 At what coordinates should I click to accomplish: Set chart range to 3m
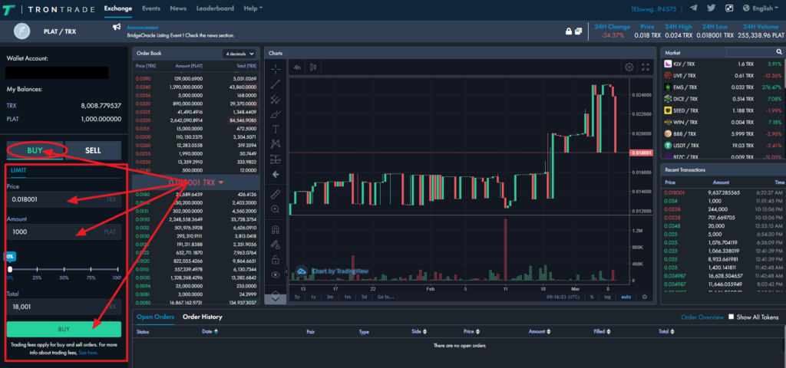[330, 297]
